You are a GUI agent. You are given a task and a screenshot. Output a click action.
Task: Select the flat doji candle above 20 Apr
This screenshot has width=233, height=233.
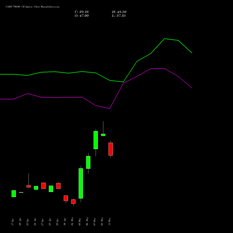[21, 192]
